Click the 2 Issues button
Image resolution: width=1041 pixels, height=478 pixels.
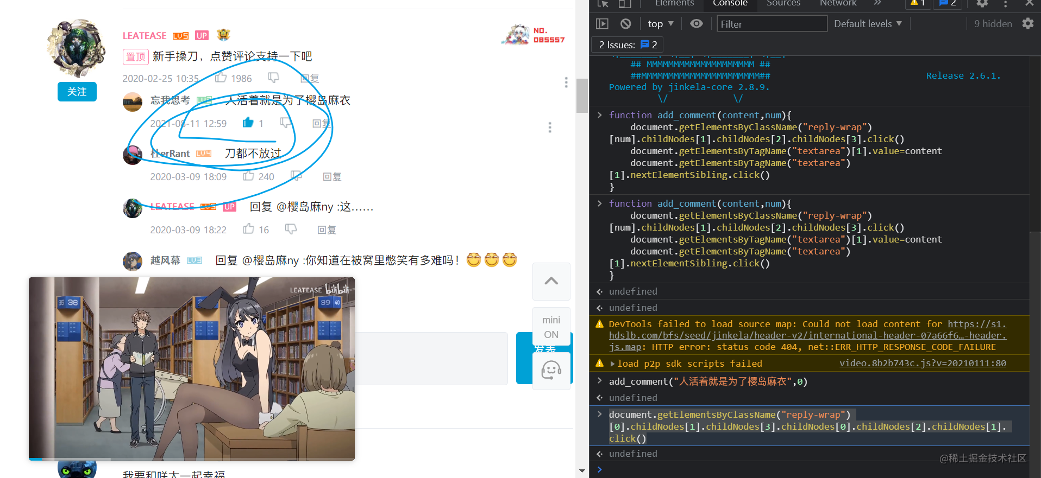tap(628, 45)
